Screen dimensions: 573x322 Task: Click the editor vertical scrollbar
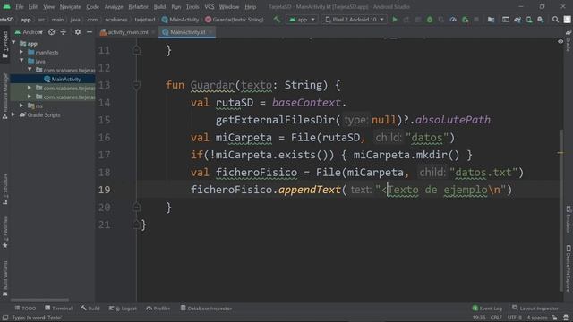561,210
